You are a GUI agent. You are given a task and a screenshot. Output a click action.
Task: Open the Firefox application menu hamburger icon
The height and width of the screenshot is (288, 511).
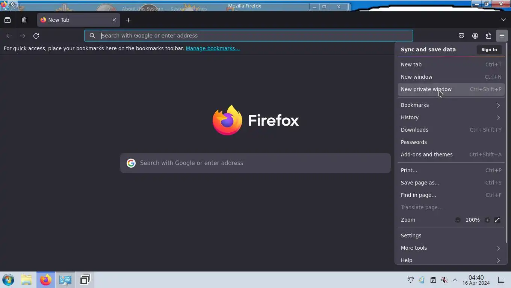click(x=502, y=36)
